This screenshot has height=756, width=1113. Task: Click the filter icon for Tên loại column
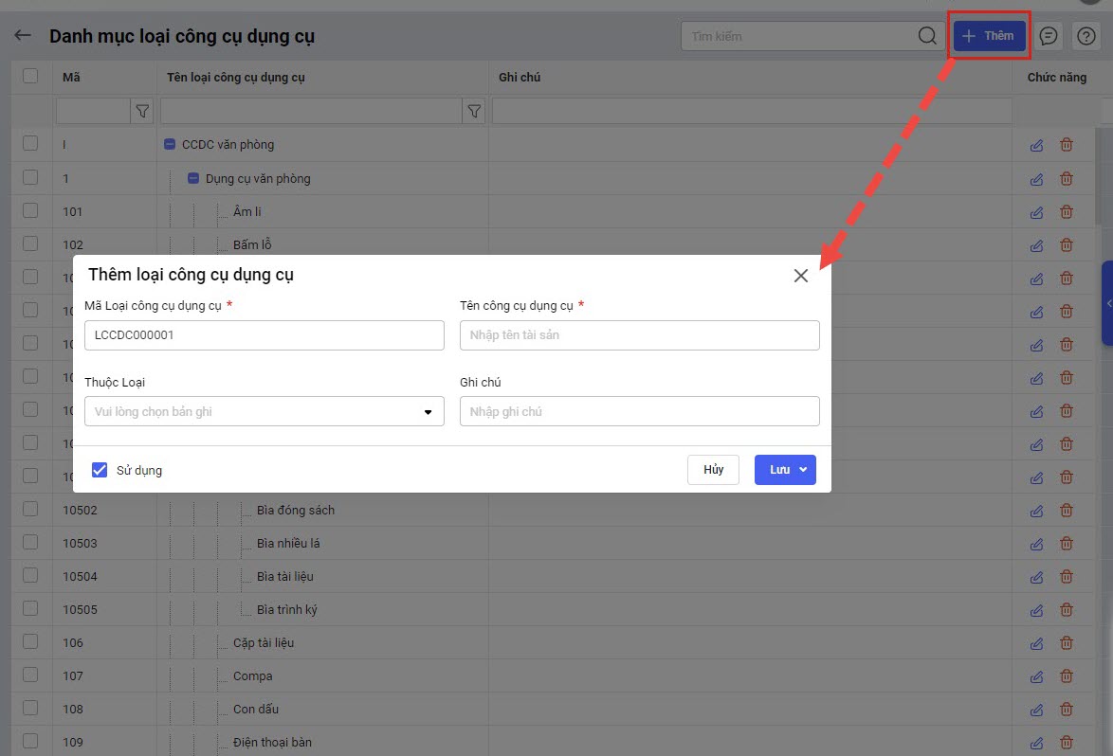pyautogui.click(x=474, y=112)
